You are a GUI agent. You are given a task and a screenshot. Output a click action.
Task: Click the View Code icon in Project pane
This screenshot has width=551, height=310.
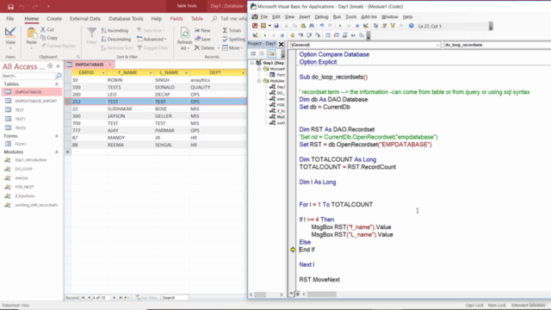click(253, 53)
